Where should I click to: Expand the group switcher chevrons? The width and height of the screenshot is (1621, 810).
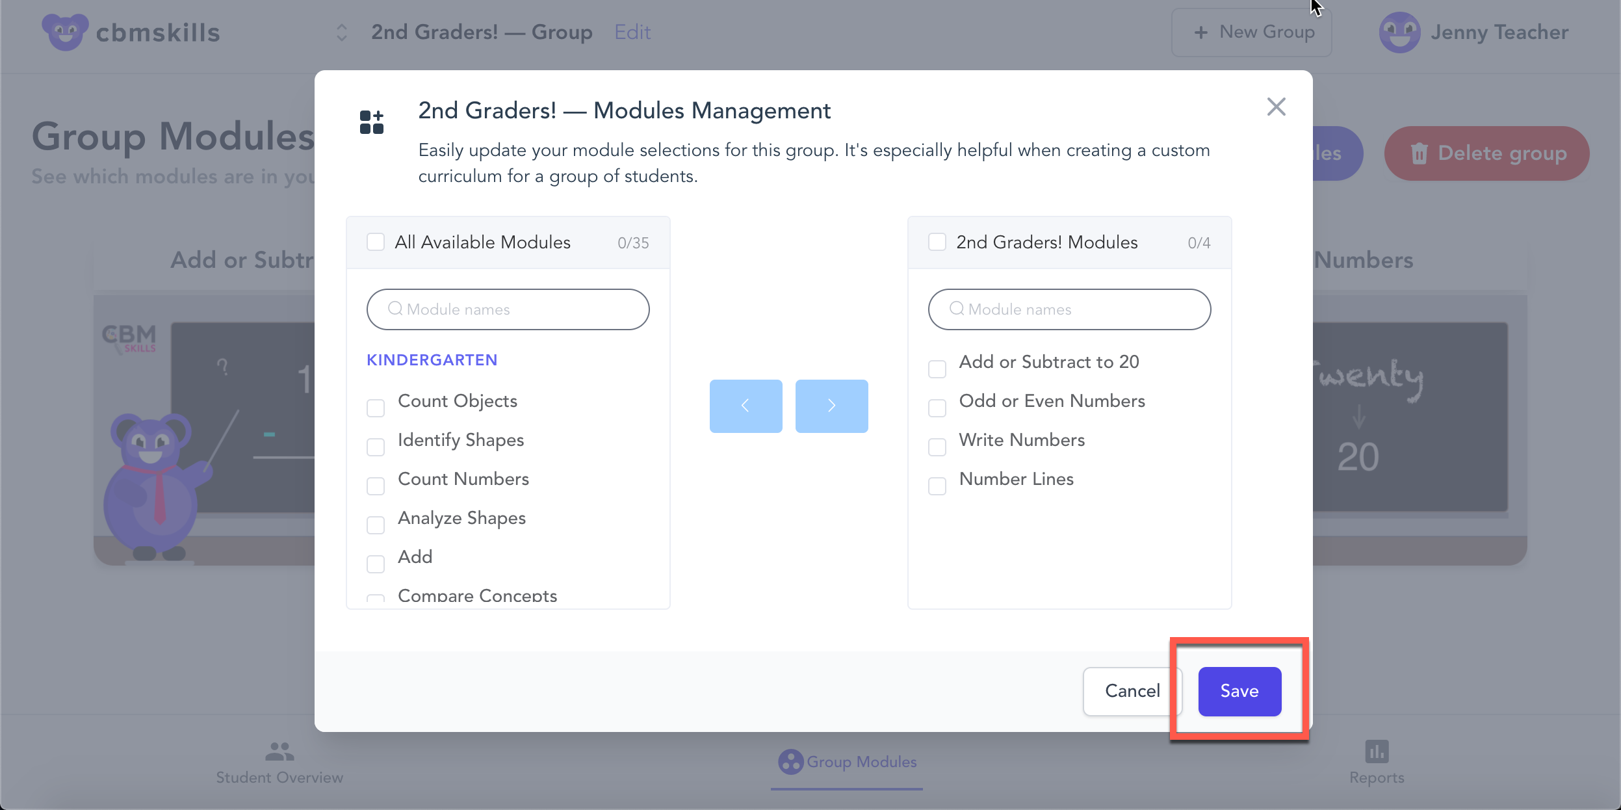pos(341,33)
